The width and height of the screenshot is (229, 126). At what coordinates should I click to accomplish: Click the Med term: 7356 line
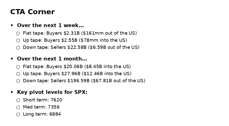[x=41, y=107]
